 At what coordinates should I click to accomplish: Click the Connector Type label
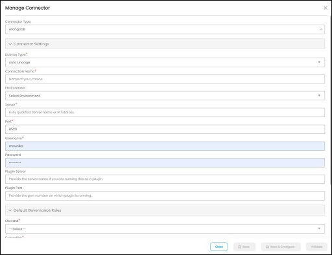tap(18, 21)
